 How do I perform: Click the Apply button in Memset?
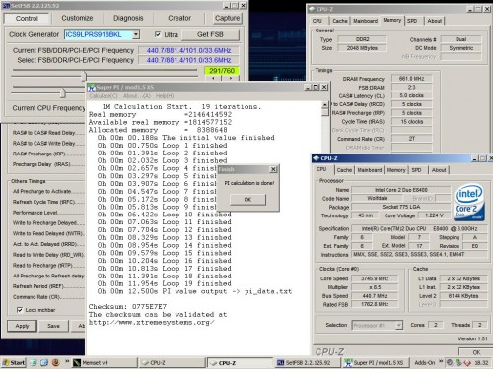22,326
